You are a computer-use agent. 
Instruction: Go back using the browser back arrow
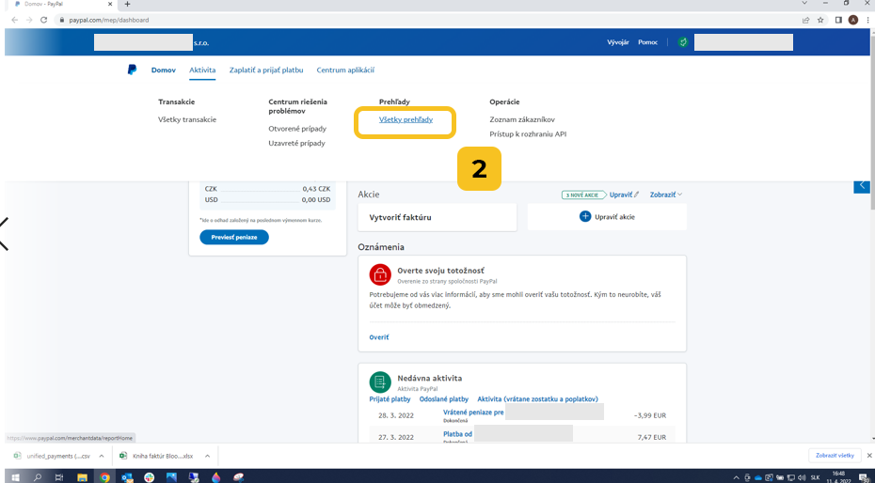click(x=14, y=20)
